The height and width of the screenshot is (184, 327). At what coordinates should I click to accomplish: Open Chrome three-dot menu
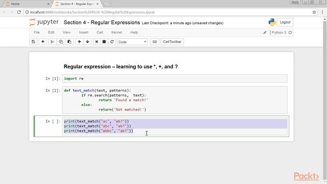[x=322, y=12]
